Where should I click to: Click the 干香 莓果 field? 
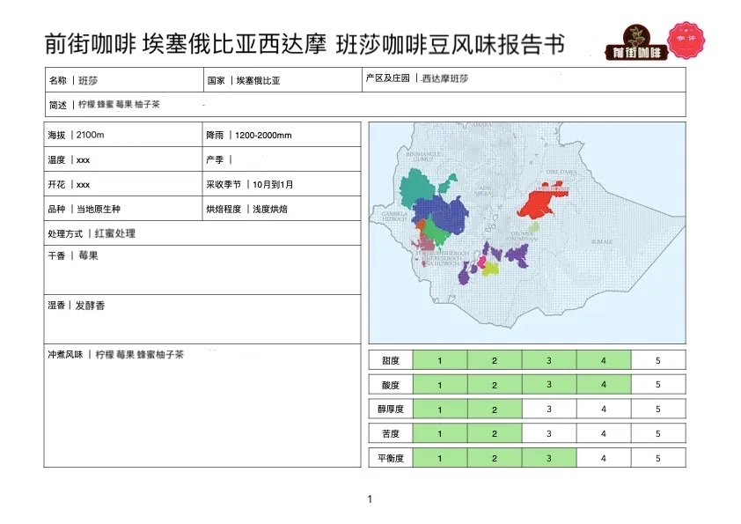pos(202,270)
